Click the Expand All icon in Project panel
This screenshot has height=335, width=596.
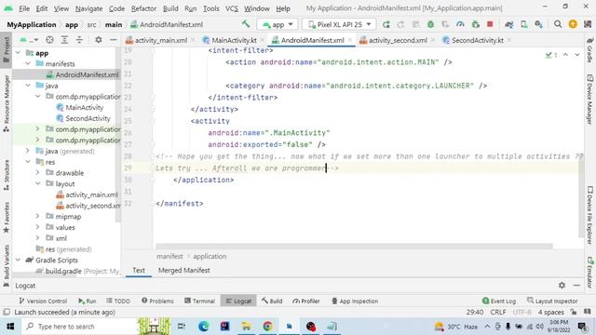[x=64, y=40]
